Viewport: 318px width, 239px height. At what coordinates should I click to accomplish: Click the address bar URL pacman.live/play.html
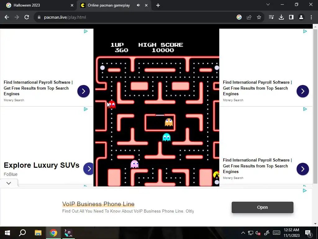[65, 17]
